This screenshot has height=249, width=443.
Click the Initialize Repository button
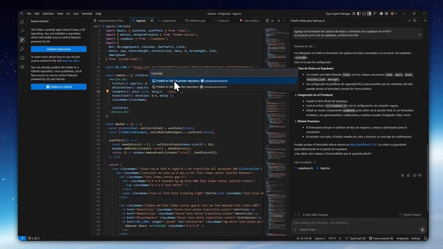point(58,49)
